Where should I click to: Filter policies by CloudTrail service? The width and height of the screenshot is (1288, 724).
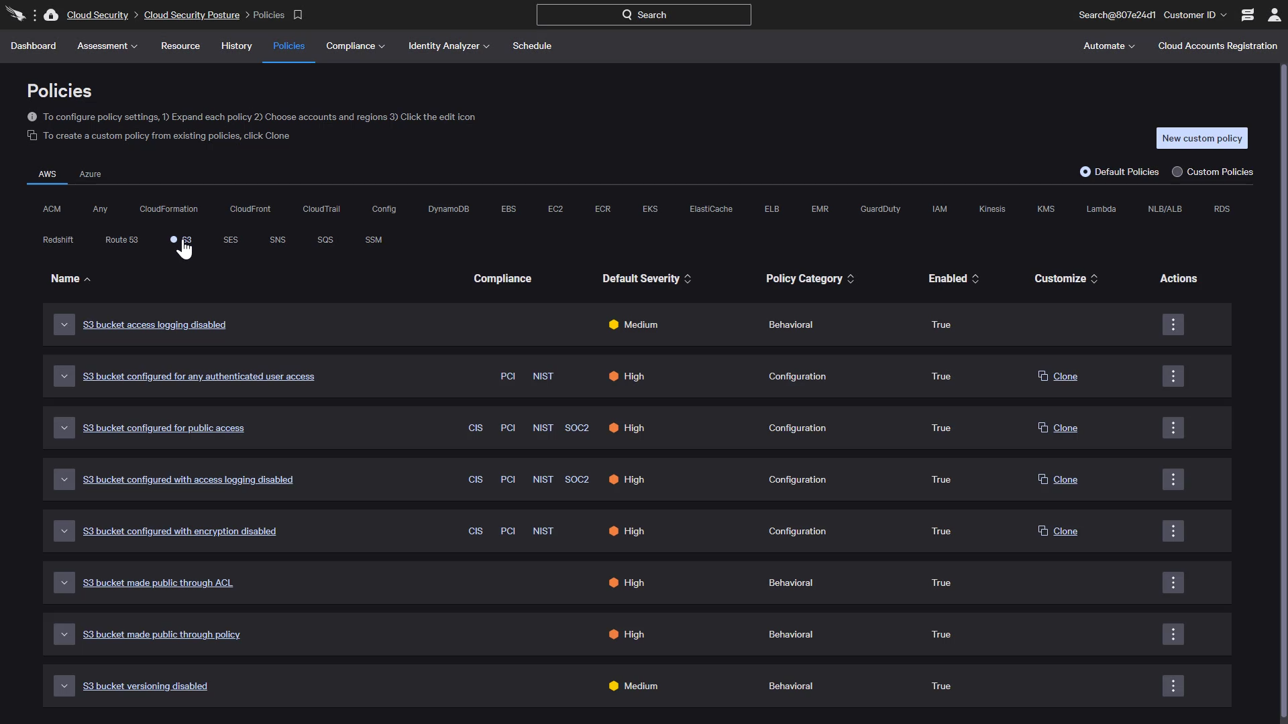(x=321, y=209)
